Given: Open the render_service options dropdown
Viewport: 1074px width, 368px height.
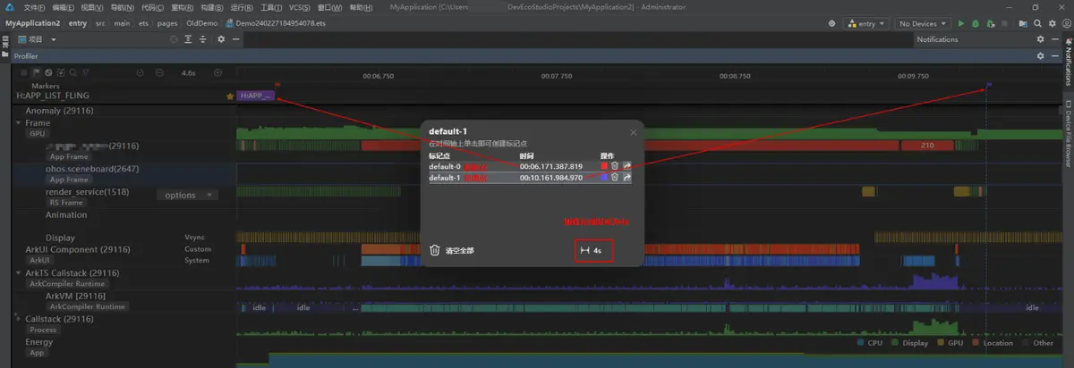Looking at the screenshot, I should click(187, 195).
